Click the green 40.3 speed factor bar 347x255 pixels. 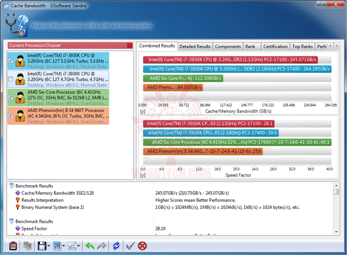237,142
